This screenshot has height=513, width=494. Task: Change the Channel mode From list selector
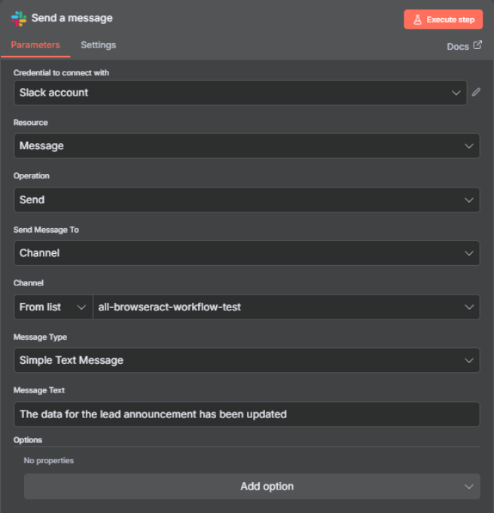[53, 307]
